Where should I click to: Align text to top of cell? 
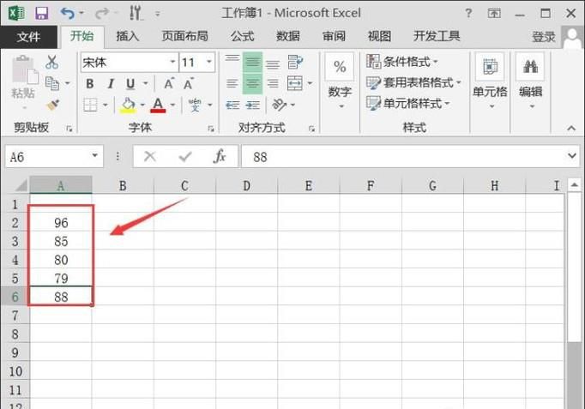click(x=232, y=62)
